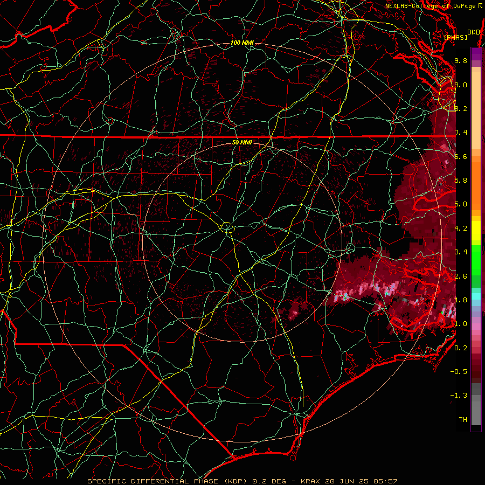Click the 0.2 value on the color scale

coord(461,348)
